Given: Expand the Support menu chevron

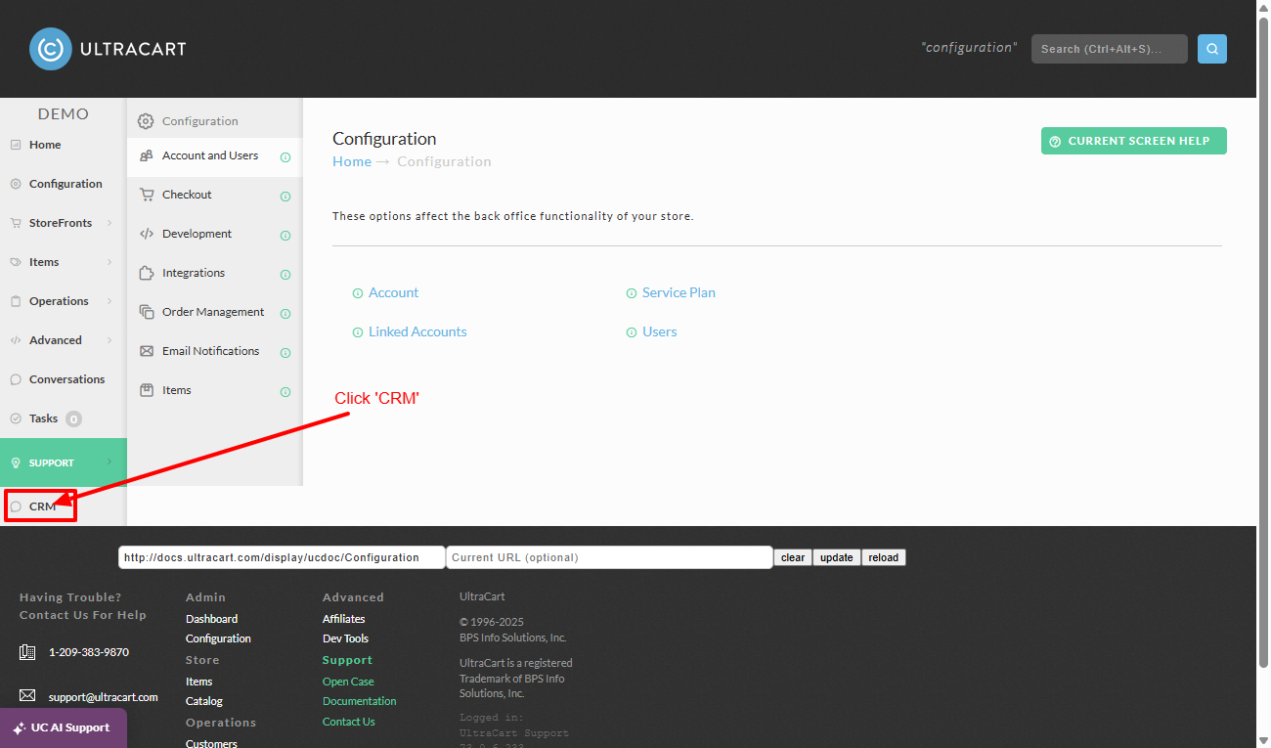Looking at the screenshot, I should coord(110,462).
